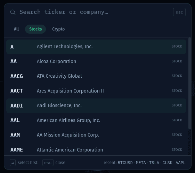Click the enter key icon in footer
Image resolution: width=195 pixels, height=173 pixels.
coord(13,163)
